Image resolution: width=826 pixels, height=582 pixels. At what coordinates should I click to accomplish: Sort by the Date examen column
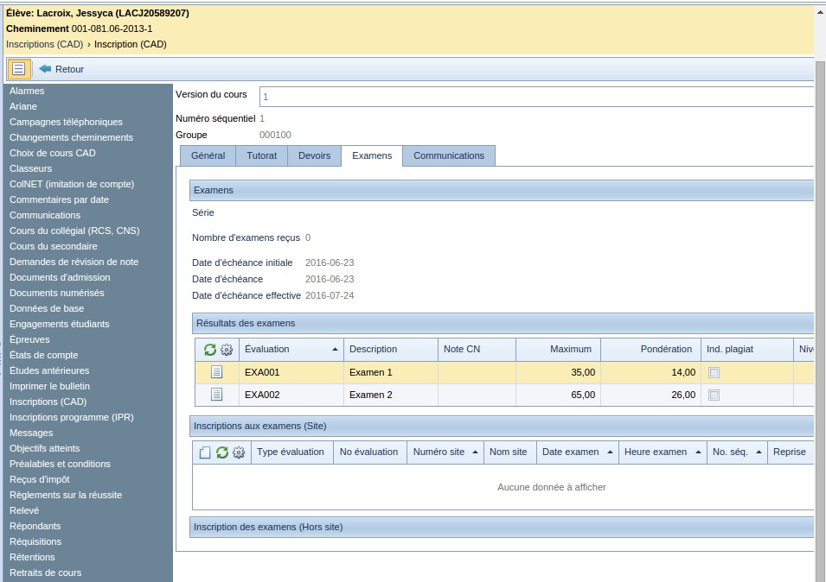(x=570, y=452)
